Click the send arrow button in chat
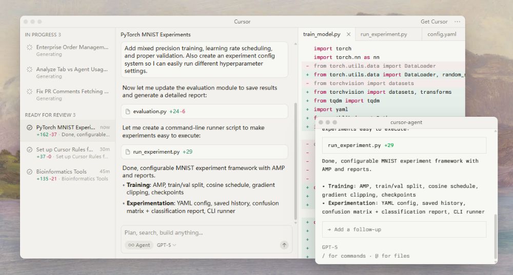The height and width of the screenshot is (275, 513). click(284, 245)
